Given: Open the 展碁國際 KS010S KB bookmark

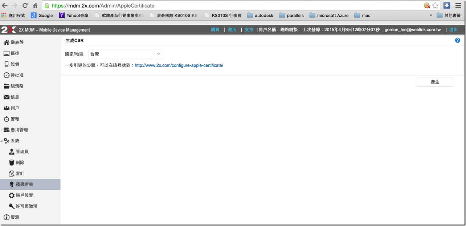Looking at the screenshot, I should click(173, 16).
